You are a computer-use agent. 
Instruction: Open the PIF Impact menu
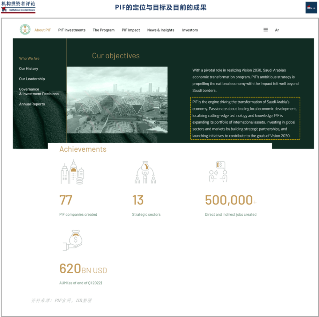(131, 30)
